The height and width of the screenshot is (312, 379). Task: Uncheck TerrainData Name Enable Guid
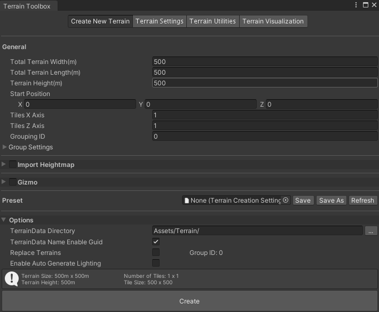156,242
